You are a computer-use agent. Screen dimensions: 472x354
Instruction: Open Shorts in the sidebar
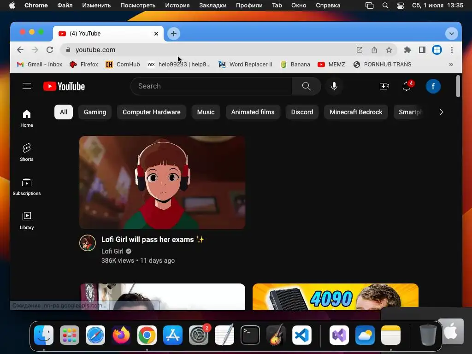point(27,152)
